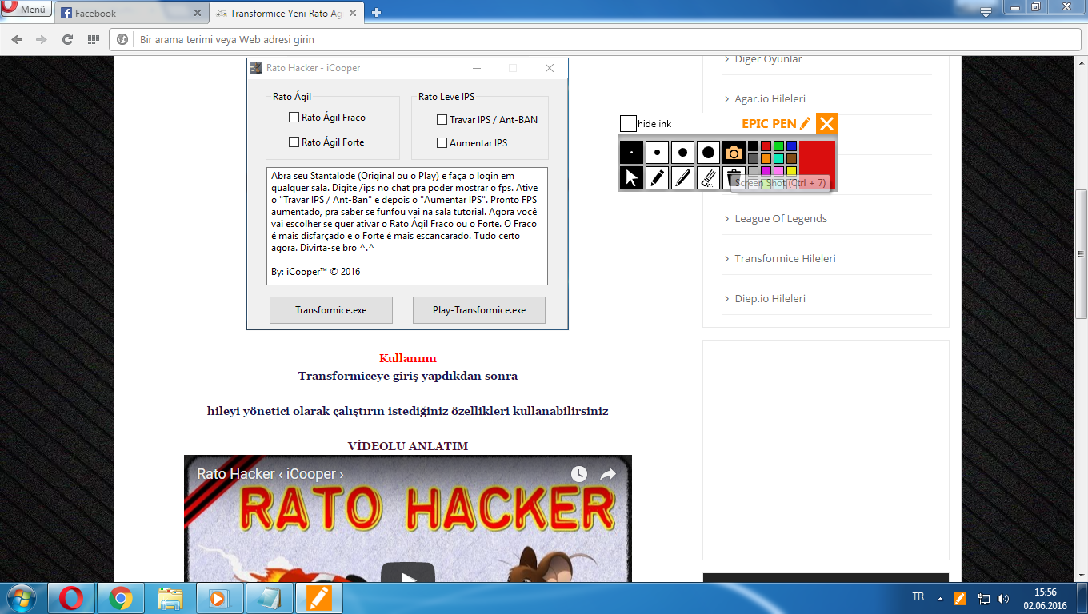Select the smallest dot pen size in Epic Pen
Image resolution: width=1088 pixels, height=614 pixels.
(x=631, y=152)
